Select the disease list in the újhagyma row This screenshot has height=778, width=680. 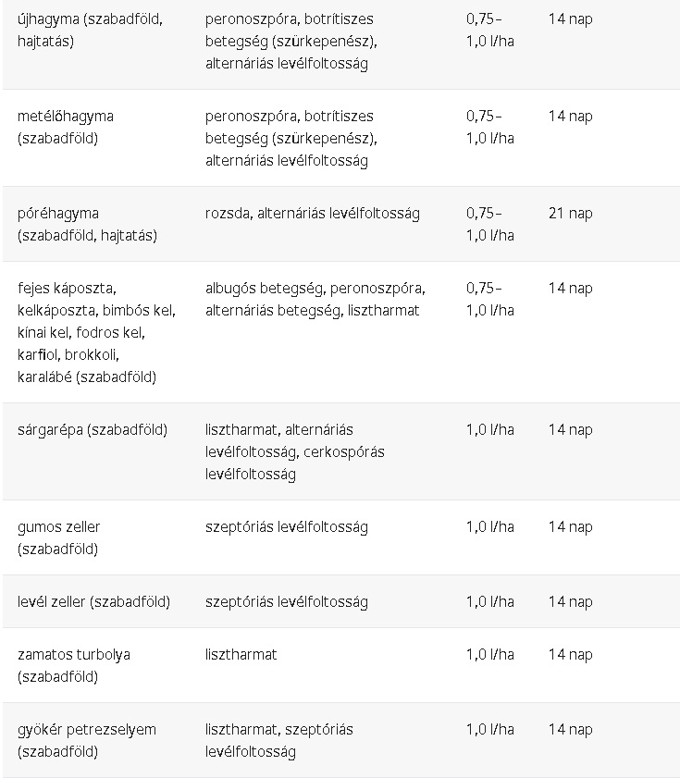click(291, 42)
